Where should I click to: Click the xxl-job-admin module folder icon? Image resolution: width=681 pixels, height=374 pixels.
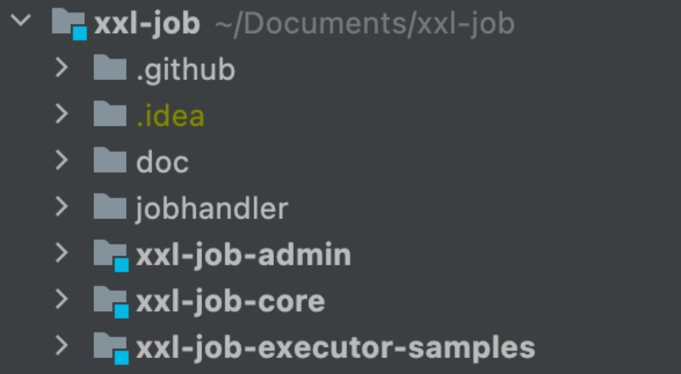pyautogui.click(x=110, y=254)
